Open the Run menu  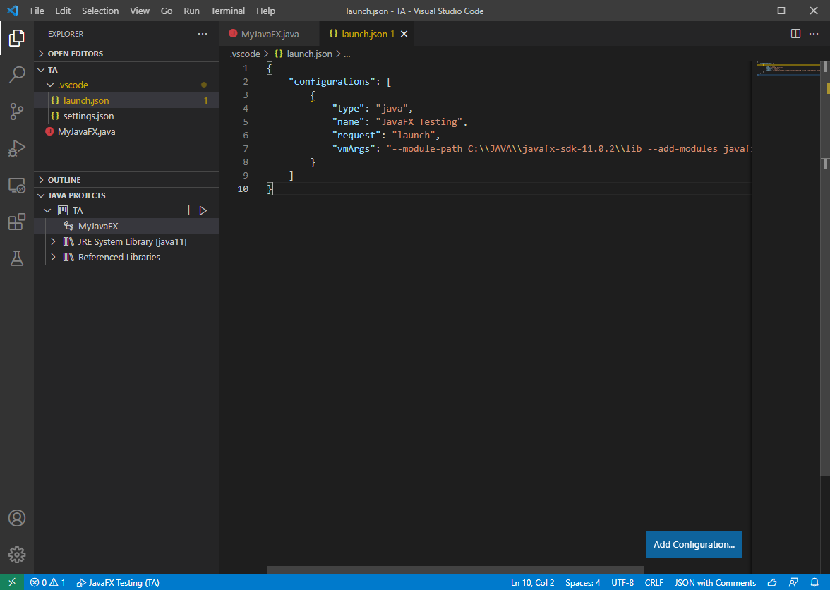click(192, 11)
